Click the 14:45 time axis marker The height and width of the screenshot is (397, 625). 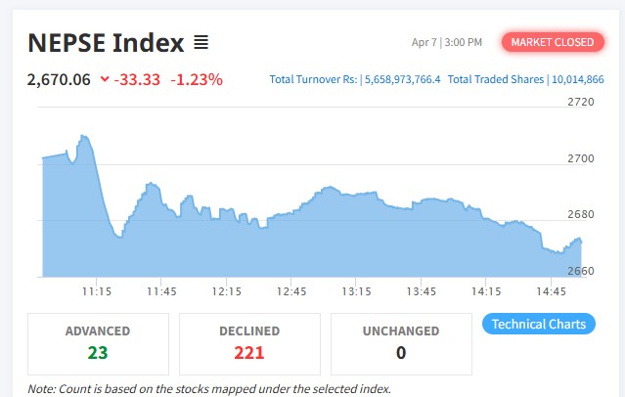[551, 291]
